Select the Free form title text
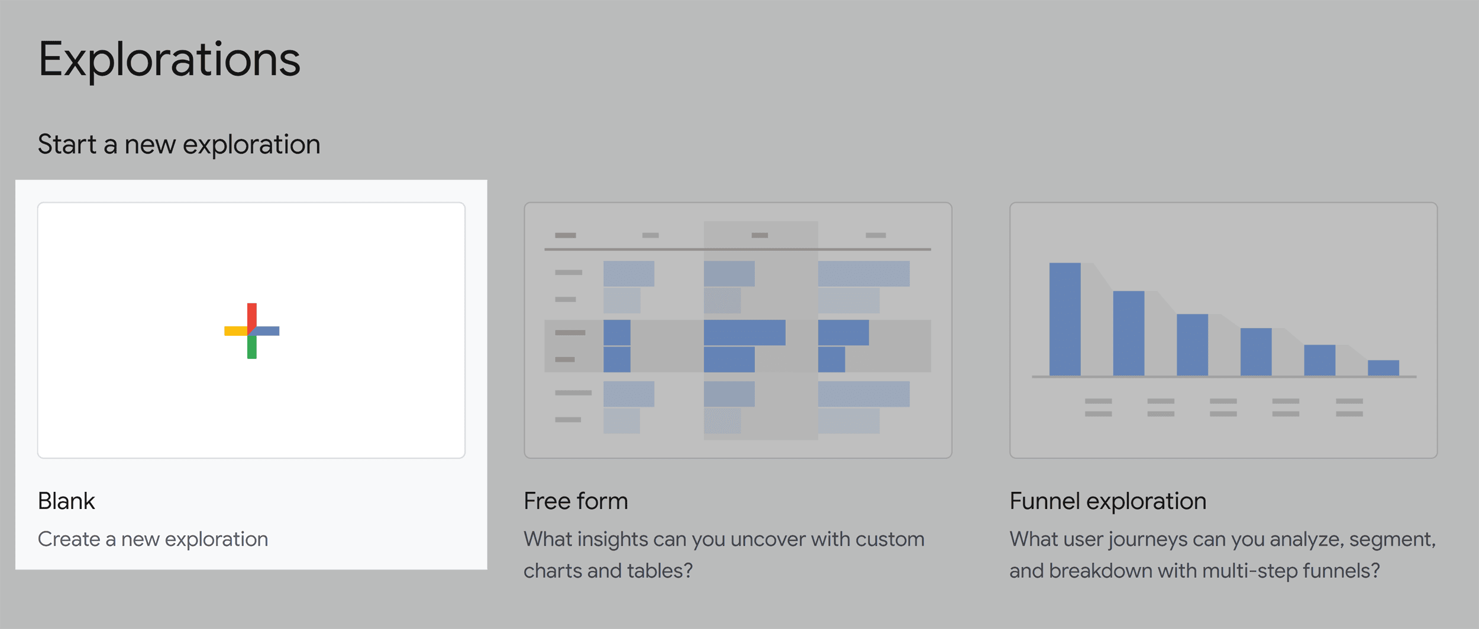 pyautogui.click(x=576, y=501)
